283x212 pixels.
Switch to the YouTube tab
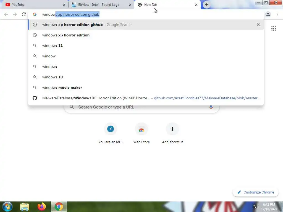click(34, 5)
